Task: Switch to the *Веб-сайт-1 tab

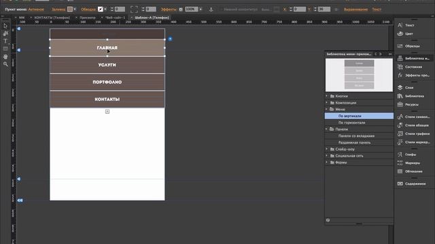Action: [x=115, y=18]
